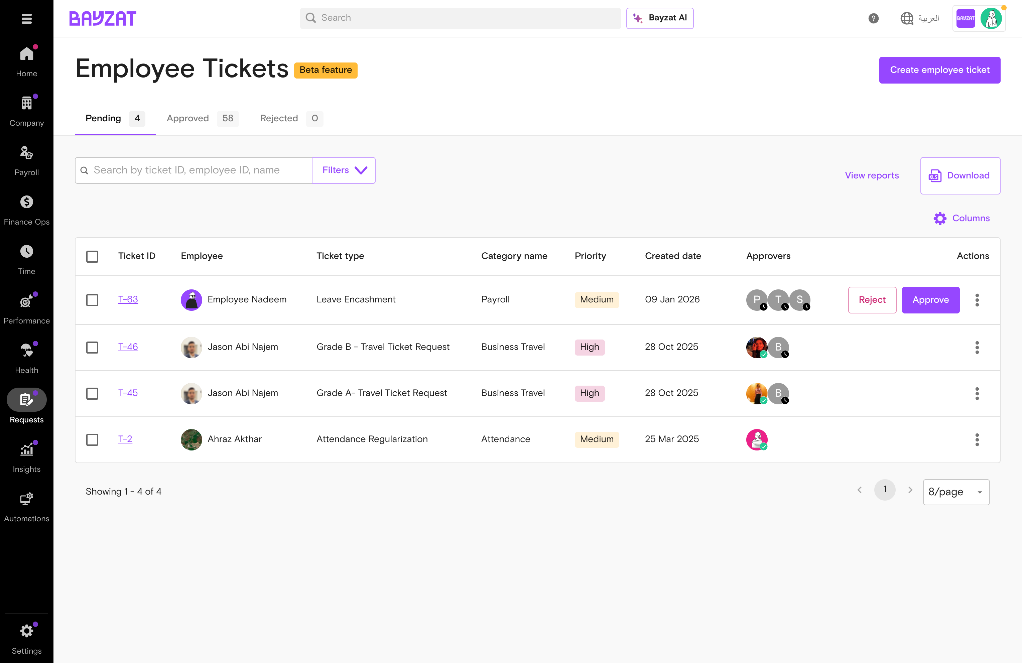1022x663 pixels.
Task: Open the Health module
Action: point(27,358)
